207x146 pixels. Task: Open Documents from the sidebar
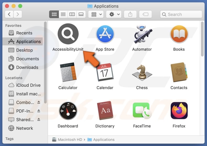23,59
